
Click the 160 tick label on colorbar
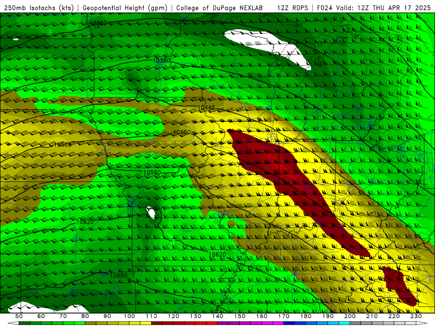262,316
